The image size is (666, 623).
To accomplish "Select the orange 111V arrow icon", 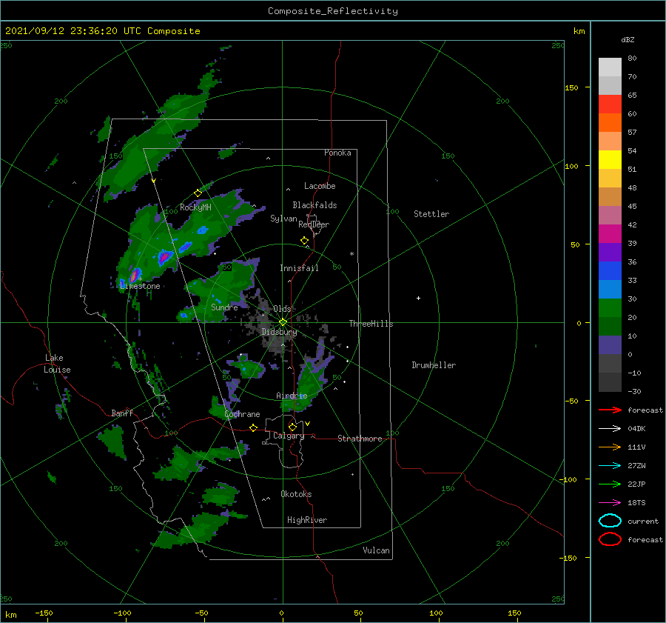I will coord(610,447).
